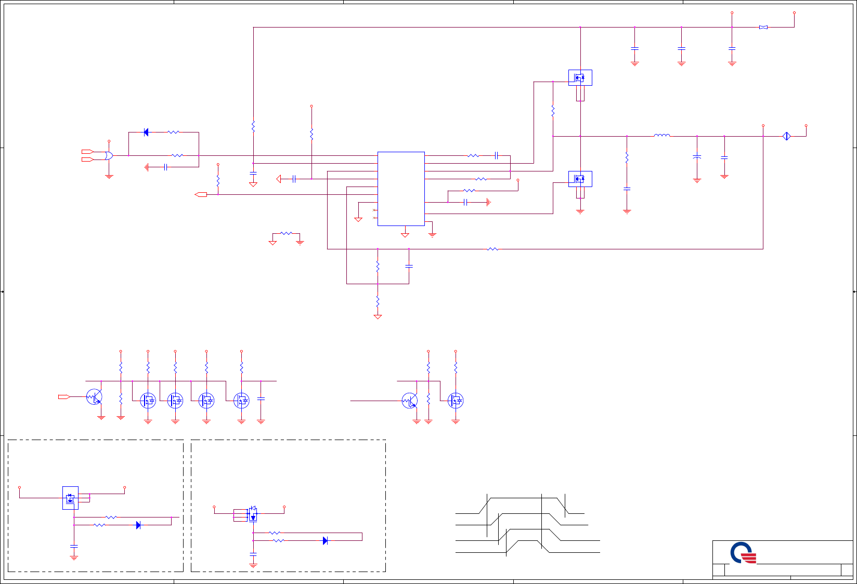
Task: Click the timing waveform diagram
Action: (528, 525)
